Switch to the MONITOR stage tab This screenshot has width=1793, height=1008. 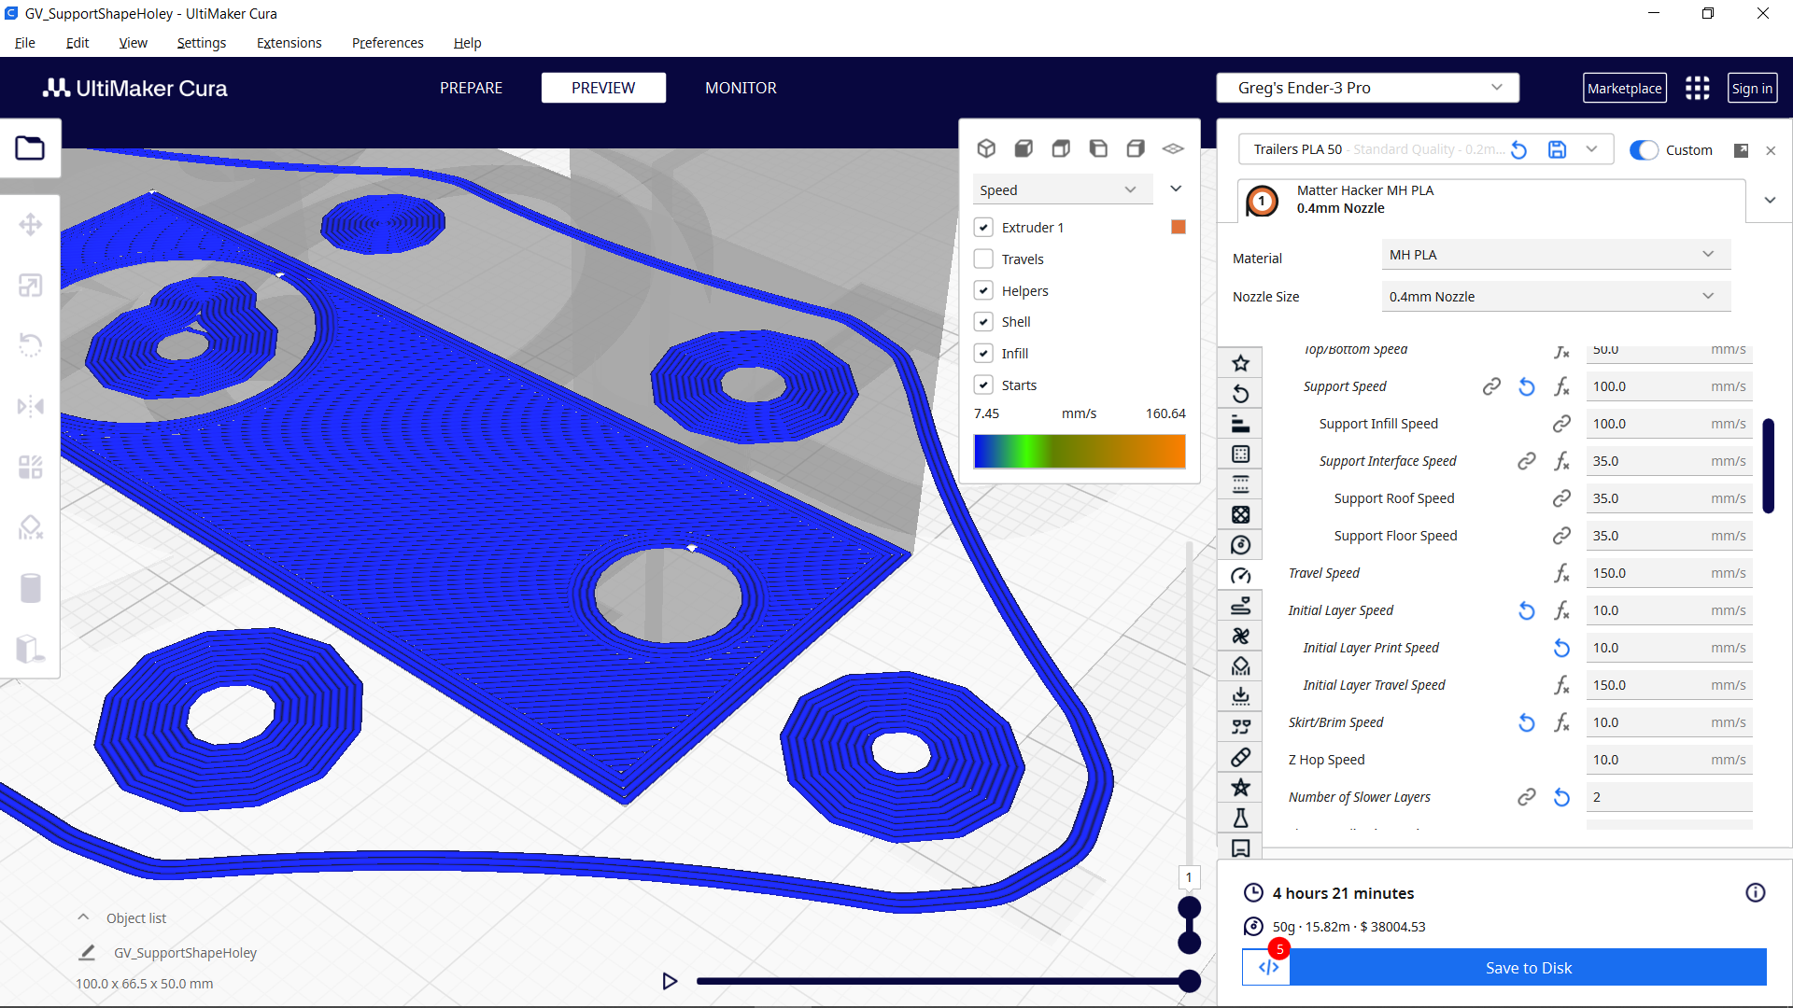741,88
